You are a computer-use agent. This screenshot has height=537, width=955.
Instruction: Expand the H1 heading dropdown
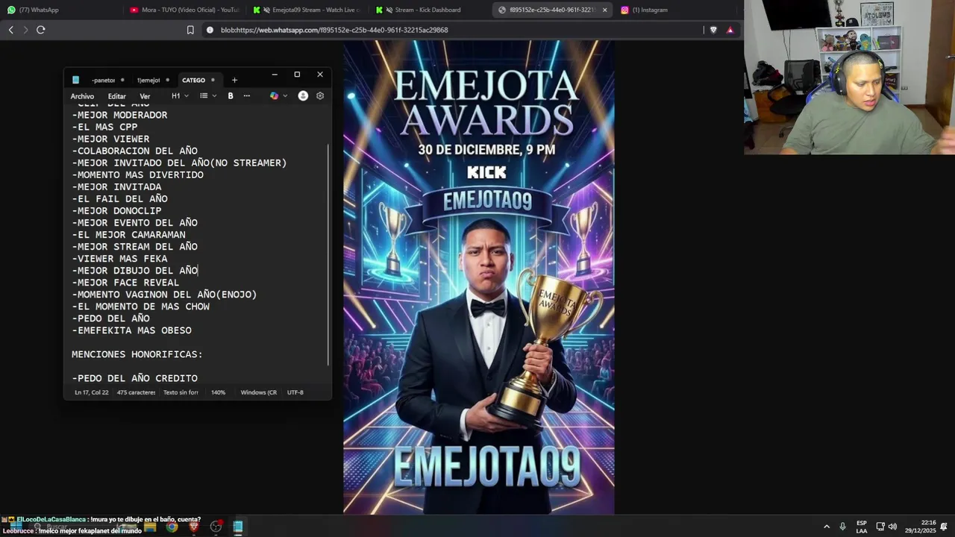[180, 95]
